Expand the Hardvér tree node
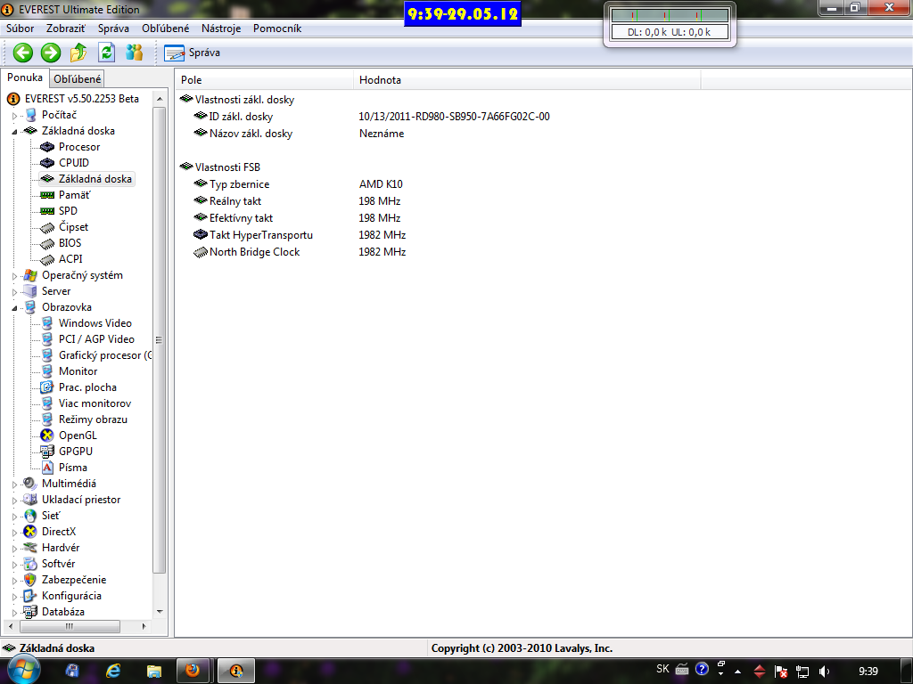This screenshot has width=913, height=684. coord(14,548)
